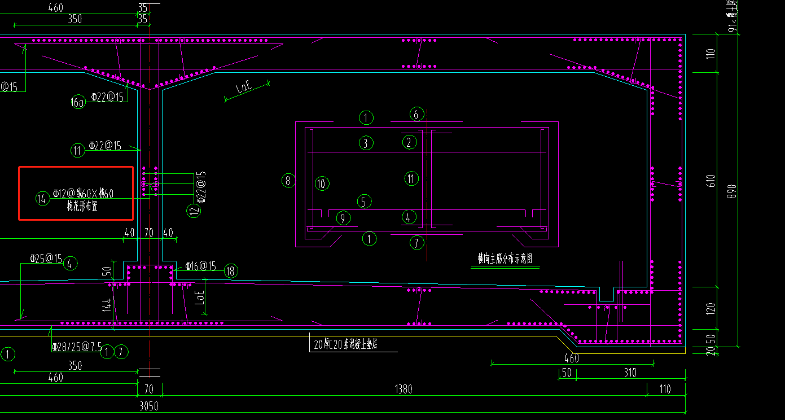This screenshot has width=785, height=420.
Task: Click the "350" dimension above bottom 460
Action: coord(74,365)
